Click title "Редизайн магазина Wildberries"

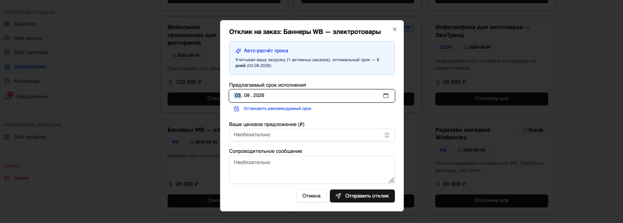(463, 134)
